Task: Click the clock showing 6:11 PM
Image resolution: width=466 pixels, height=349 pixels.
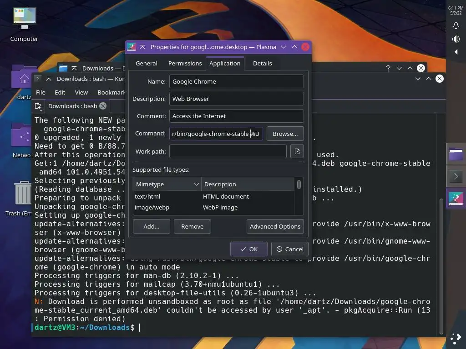Action: click(x=456, y=10)
